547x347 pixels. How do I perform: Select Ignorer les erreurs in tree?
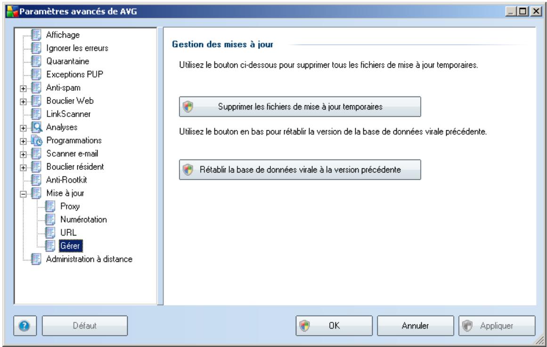coord(77,48)
